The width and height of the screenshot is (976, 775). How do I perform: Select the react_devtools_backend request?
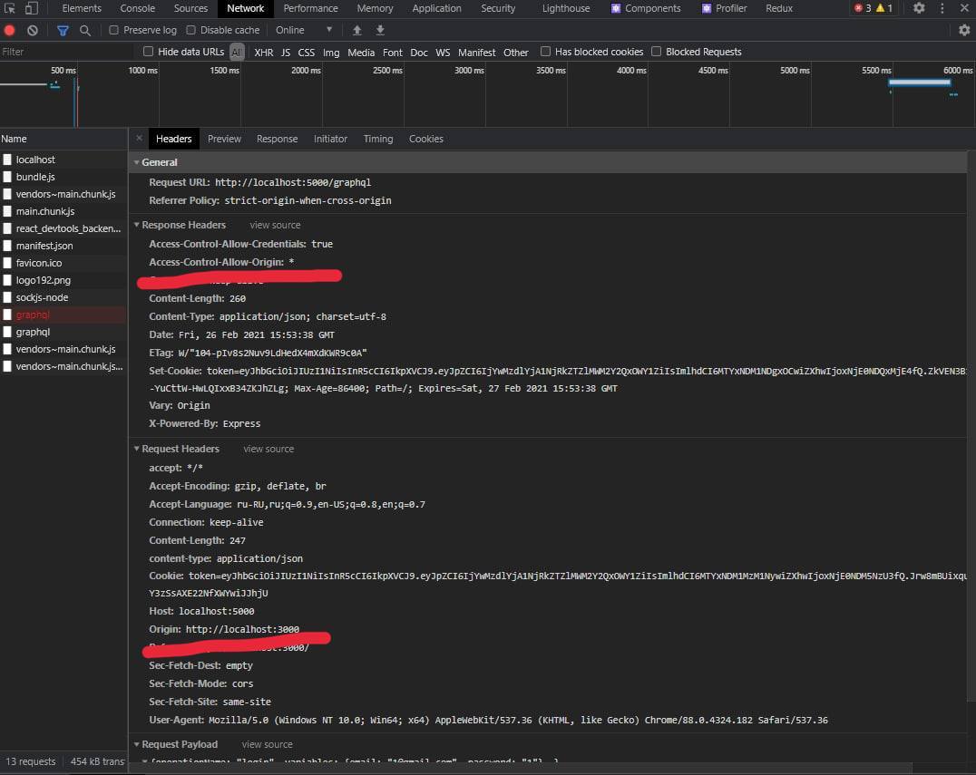(63, 228)
